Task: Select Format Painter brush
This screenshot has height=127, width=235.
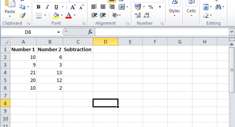Action: coord(22,15)
